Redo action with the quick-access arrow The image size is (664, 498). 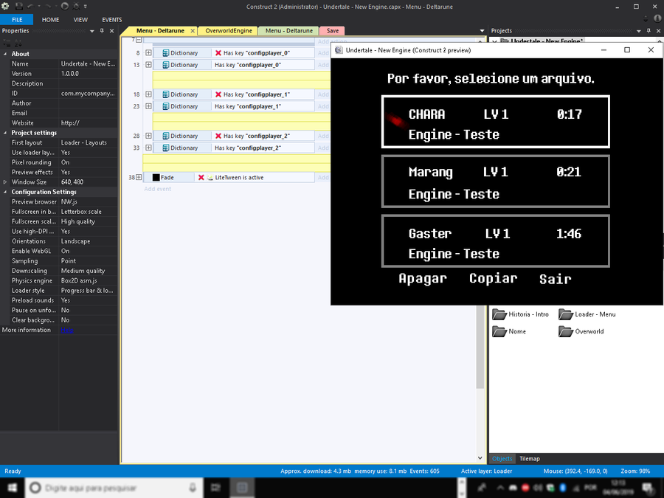click(x=48, y=7)
